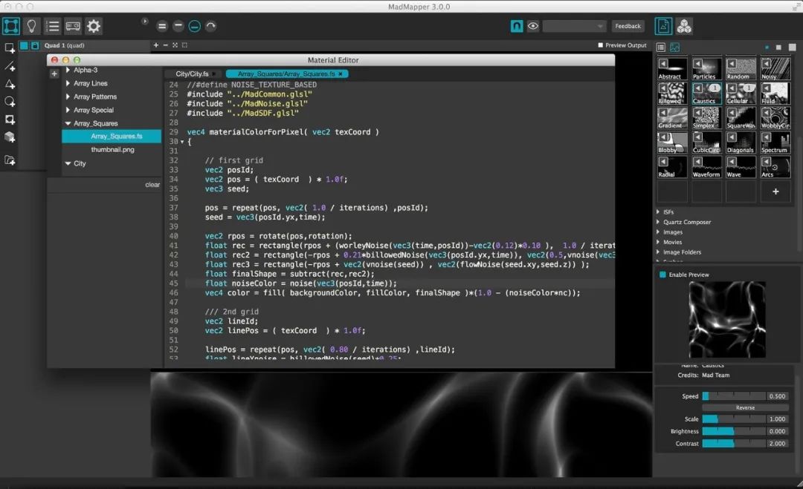Add new material with plus cell

775,191
